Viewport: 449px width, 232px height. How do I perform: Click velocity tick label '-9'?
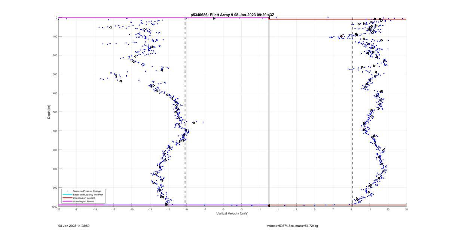click(x=186, y=210)
